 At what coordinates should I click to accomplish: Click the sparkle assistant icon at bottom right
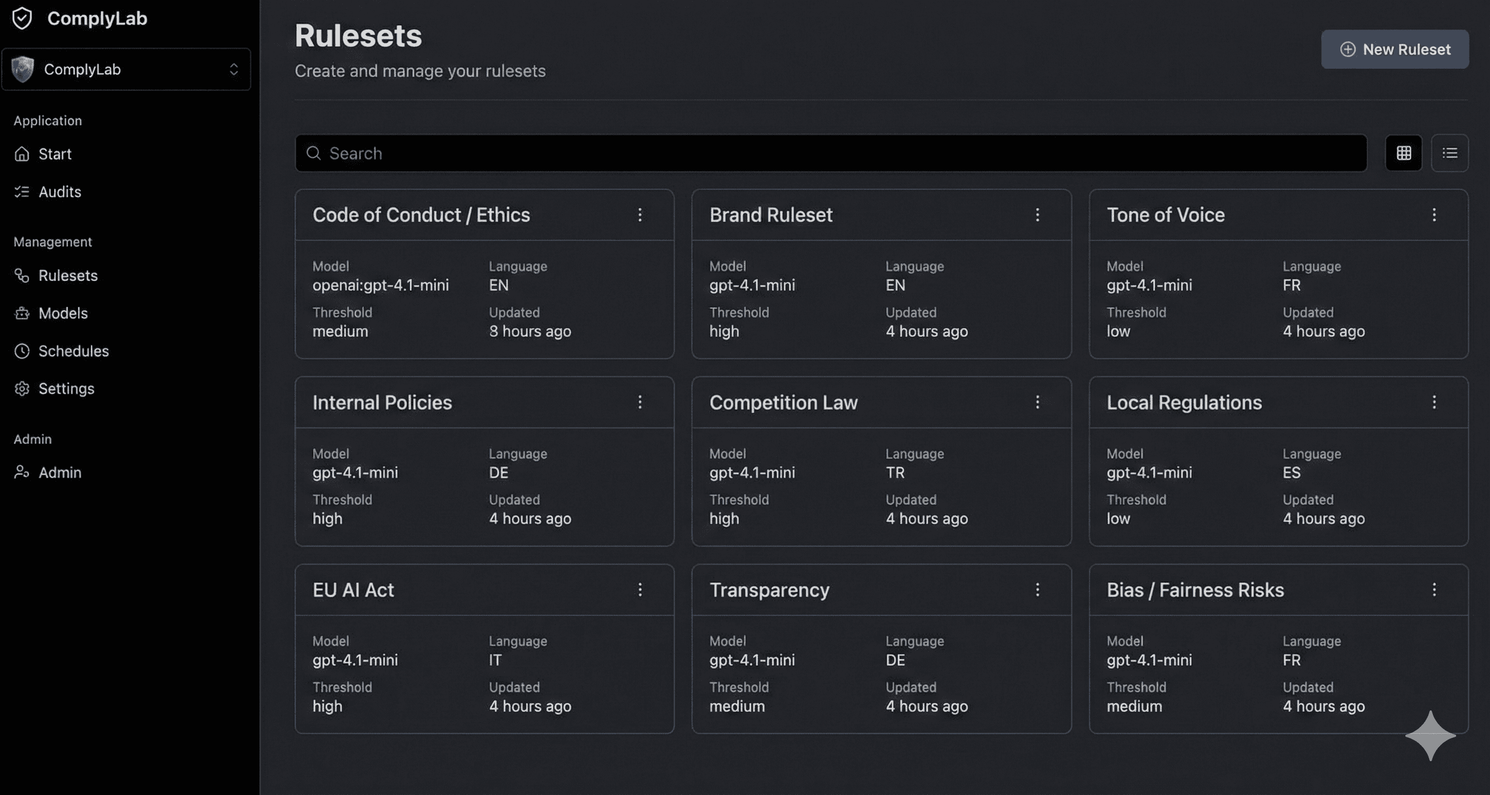[1430, 736]
